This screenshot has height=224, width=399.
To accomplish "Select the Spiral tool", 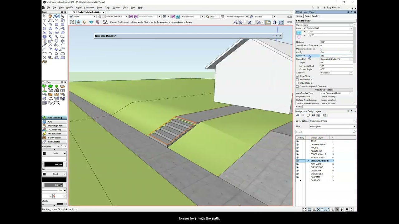I will click(x=44, y=36).
